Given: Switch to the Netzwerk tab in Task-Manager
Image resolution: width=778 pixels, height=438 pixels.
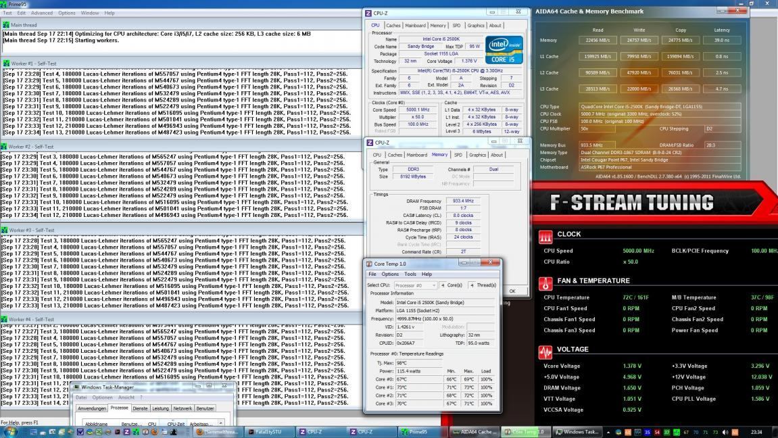Looking at the screenshot, I should coord(183,409).
